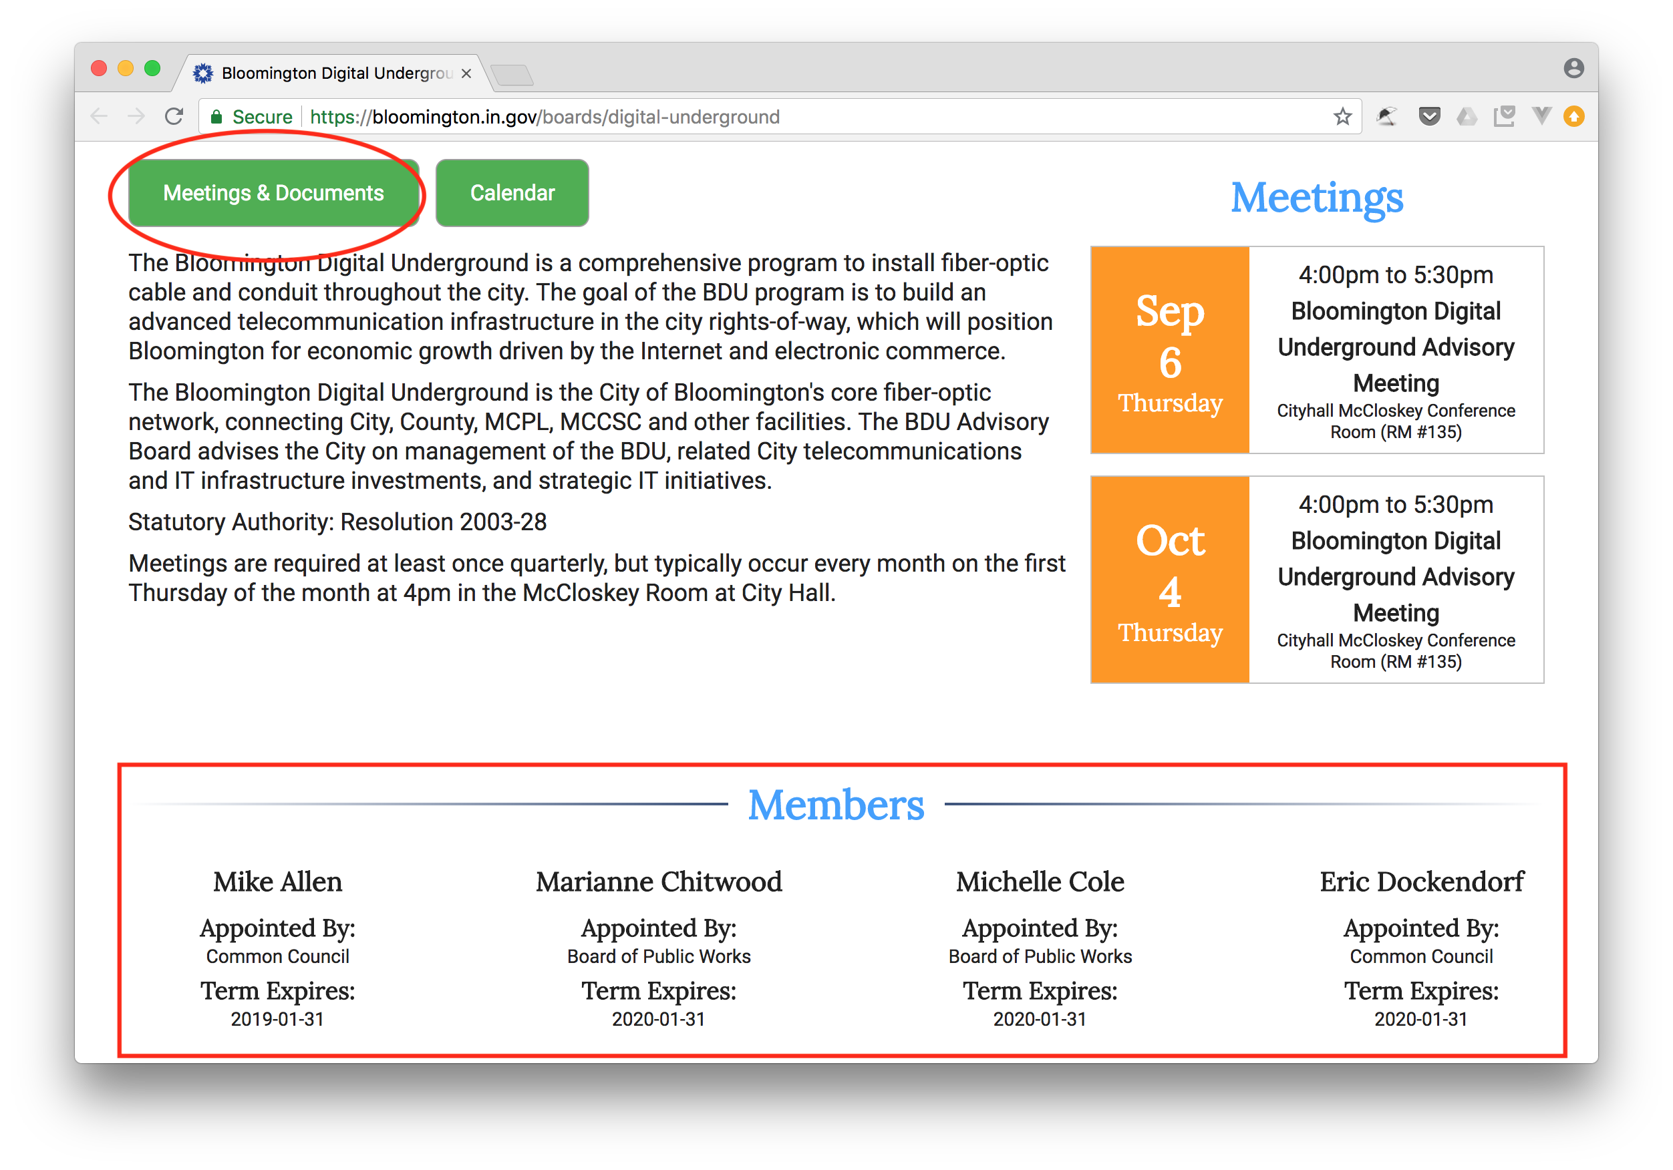Reload the page with refresh icon

point(174,117)
